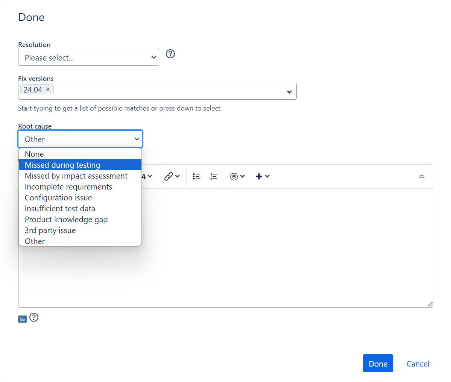
Task: Select Missed during testing root cause option
Action: point(62,165)
